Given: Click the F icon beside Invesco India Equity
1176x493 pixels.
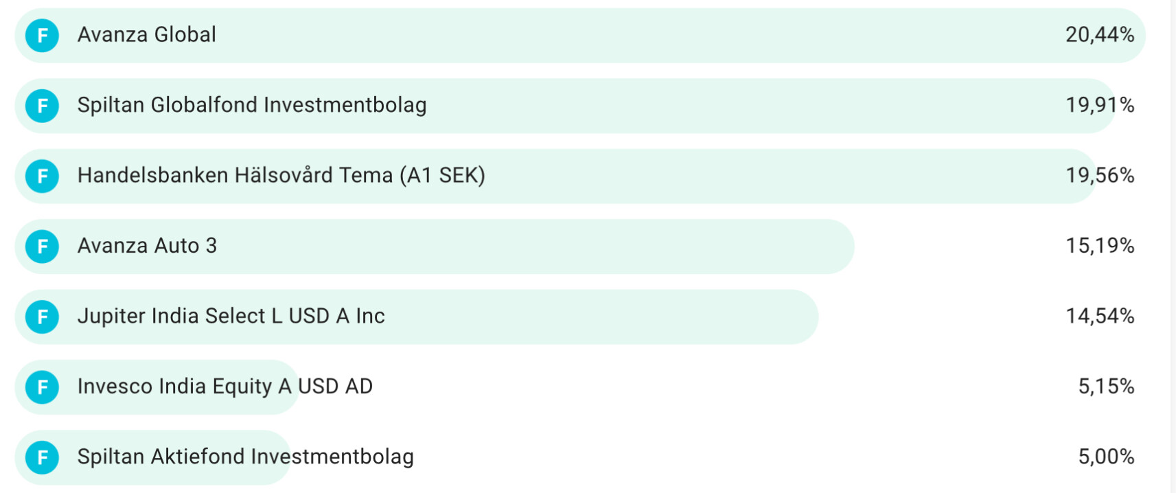Looking at the screenshot, I should [43, 387].
